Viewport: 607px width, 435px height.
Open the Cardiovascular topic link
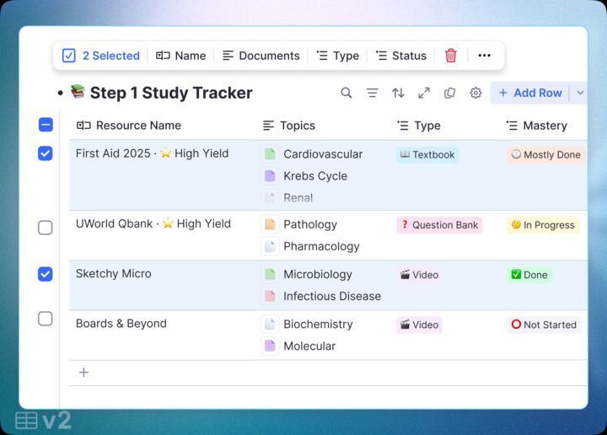(323, 154)
